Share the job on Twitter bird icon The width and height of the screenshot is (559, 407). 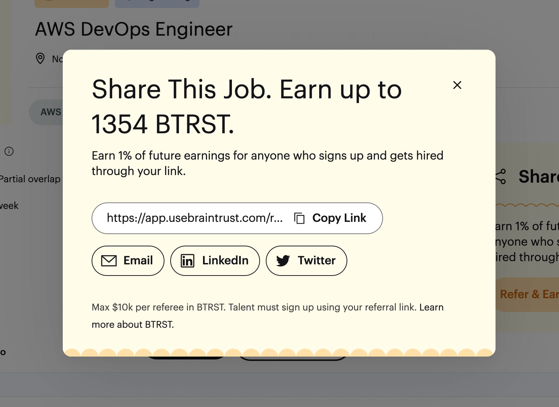pos(283,260)
